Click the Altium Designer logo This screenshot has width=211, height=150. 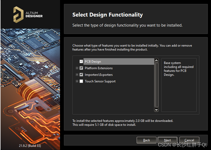coord(28,14)
